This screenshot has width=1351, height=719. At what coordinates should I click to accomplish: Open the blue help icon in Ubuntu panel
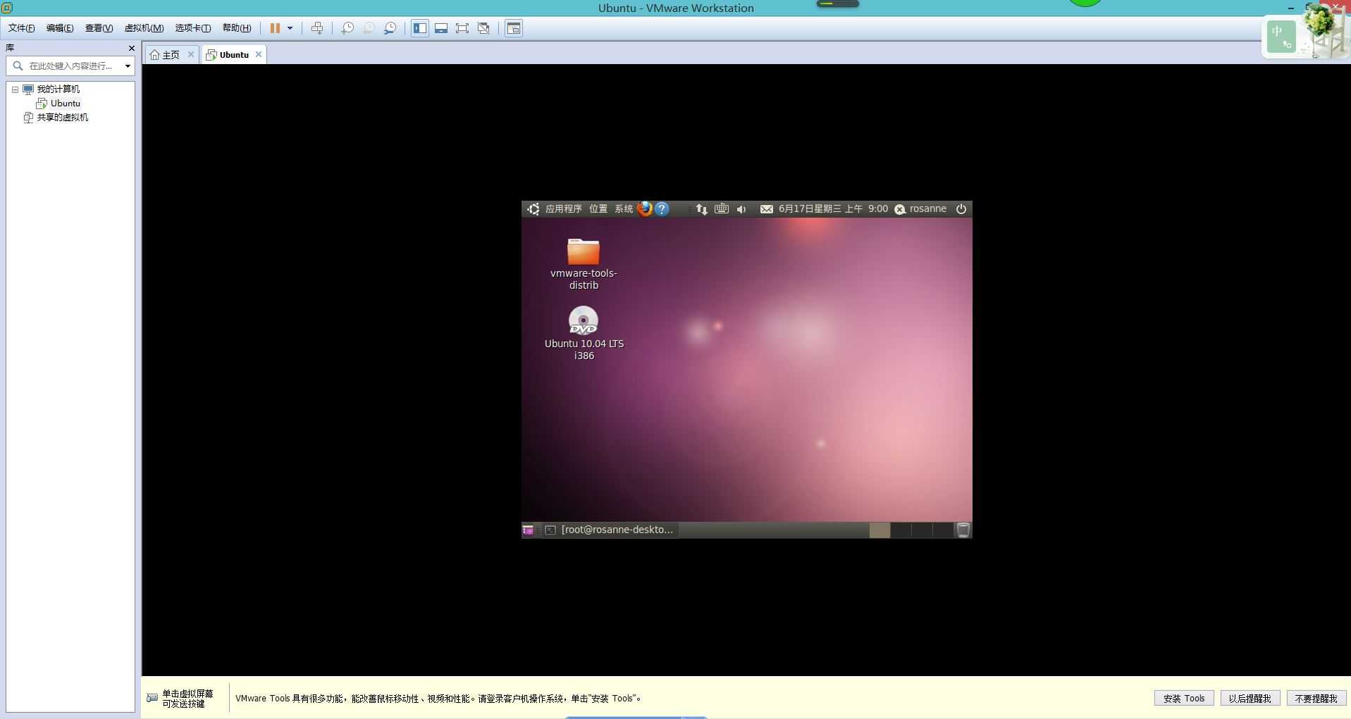662,208
